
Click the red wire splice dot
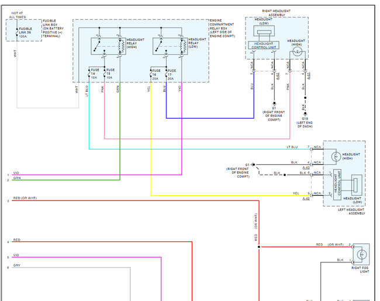259,247
